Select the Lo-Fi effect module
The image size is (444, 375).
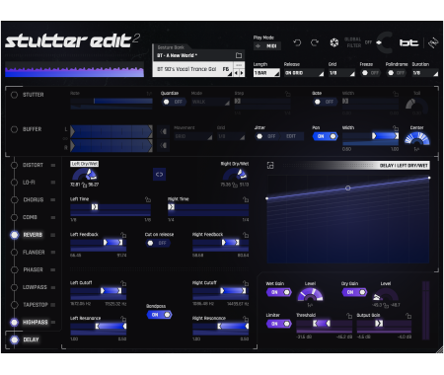pos(29,183)
